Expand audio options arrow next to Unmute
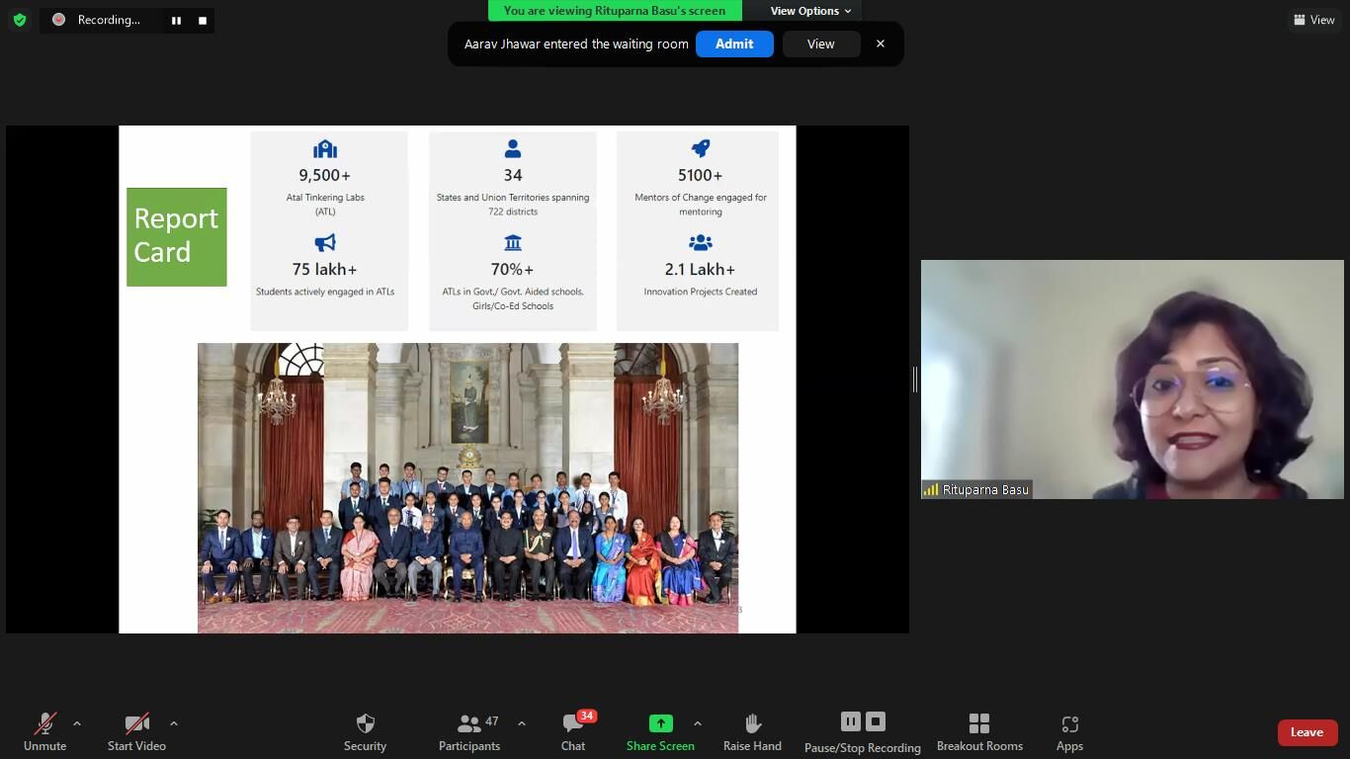This screenshot has height=759, width=1350. pos(77,723)
